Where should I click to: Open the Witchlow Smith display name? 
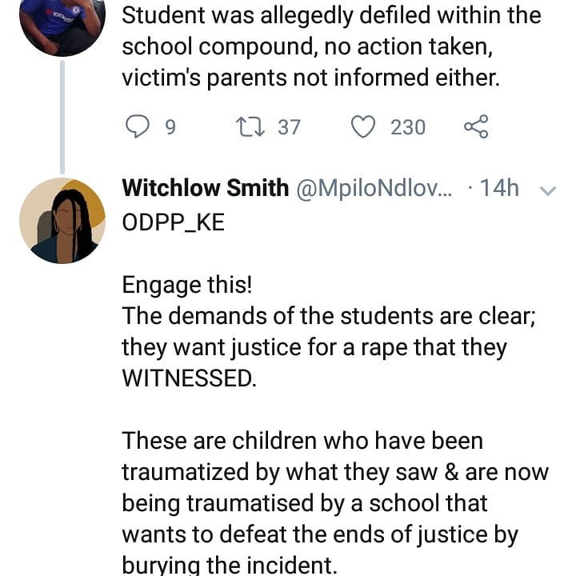pyautogui.click(x=205, y=189)
